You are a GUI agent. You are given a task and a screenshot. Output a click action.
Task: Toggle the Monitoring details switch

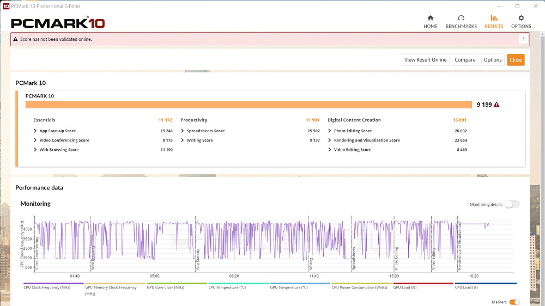(x=512, y=204)
